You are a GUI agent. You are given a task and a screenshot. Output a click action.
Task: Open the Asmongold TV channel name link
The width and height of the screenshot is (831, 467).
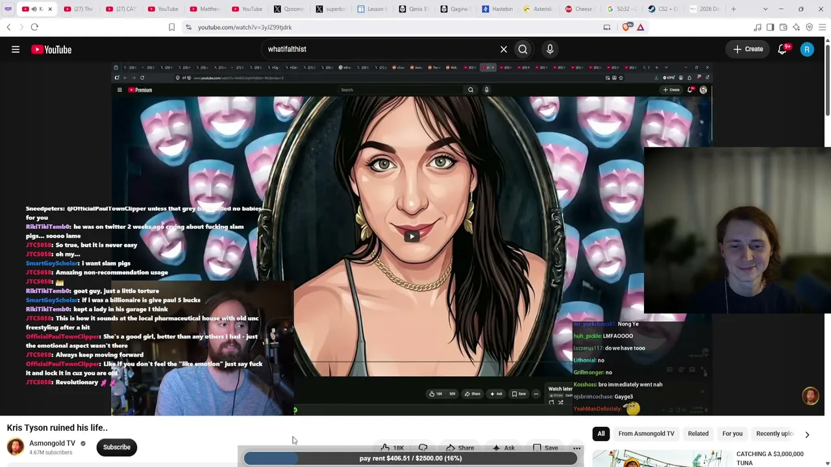coord(52,443)
